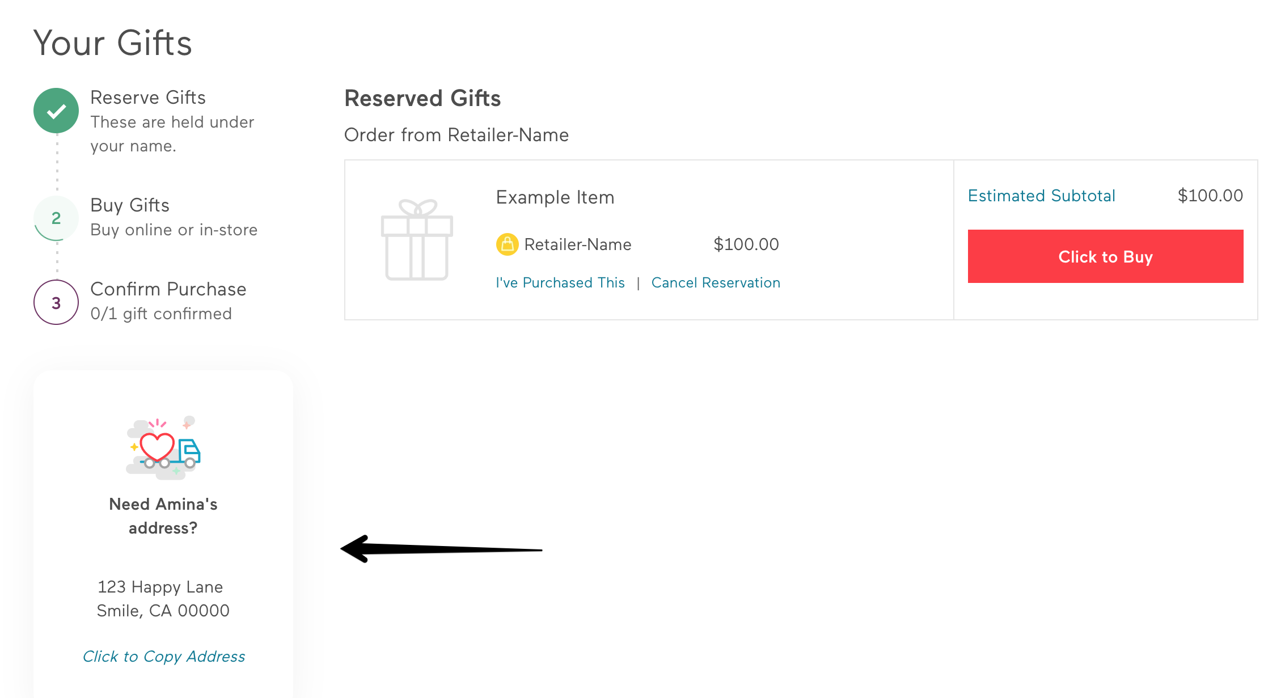Open the Estimated Subtotal link
This screenshot has width=1285, height=698.
tap(1042, 196)
